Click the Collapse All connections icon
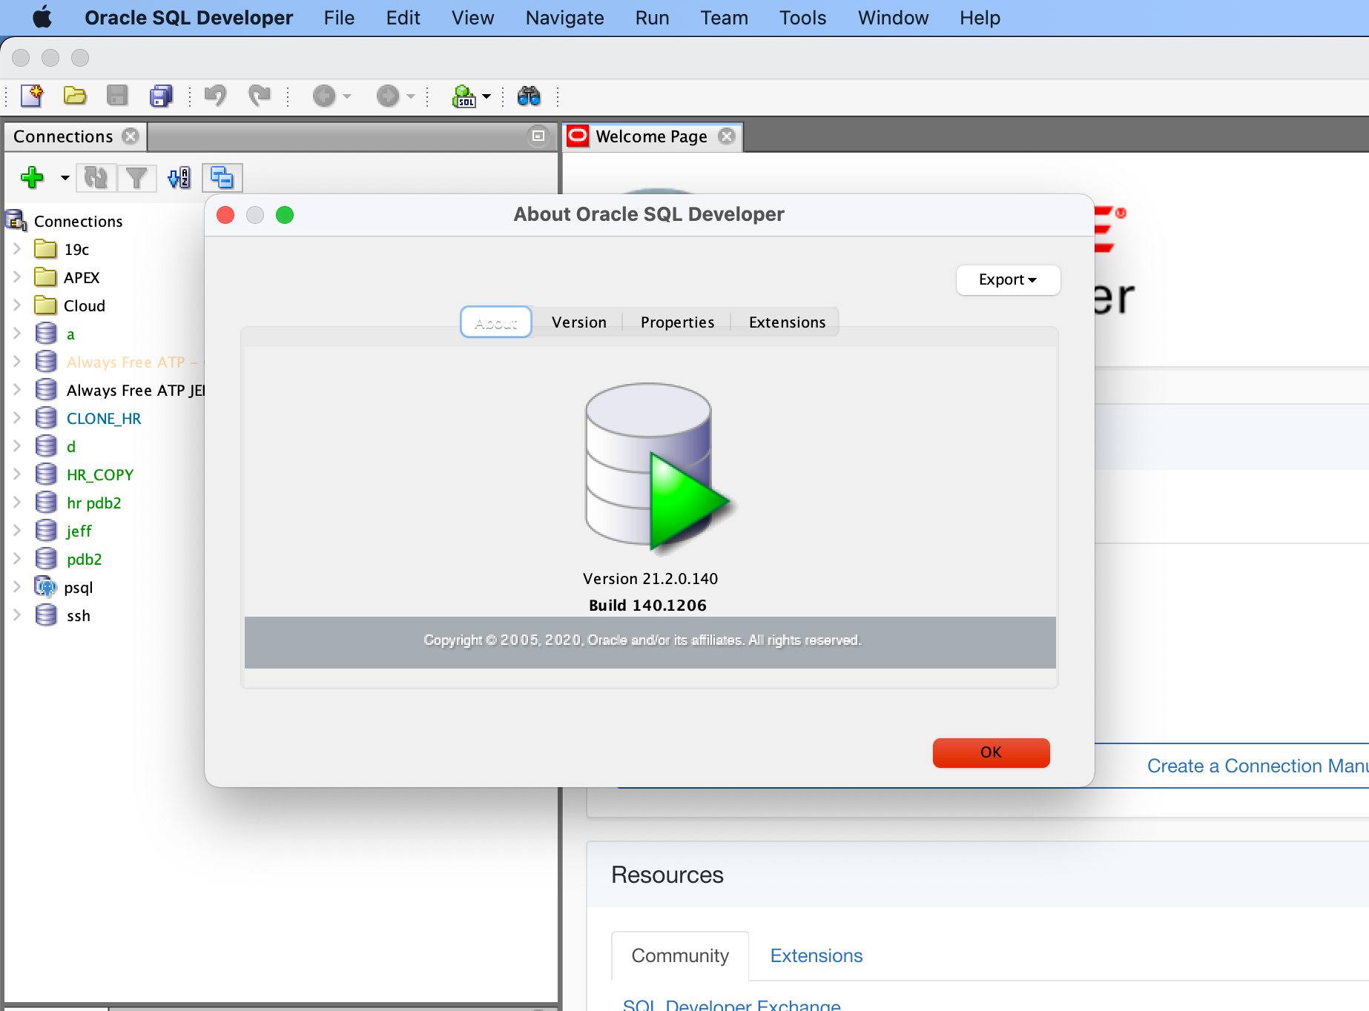Screen dimensions: 1369x1011 222,177
